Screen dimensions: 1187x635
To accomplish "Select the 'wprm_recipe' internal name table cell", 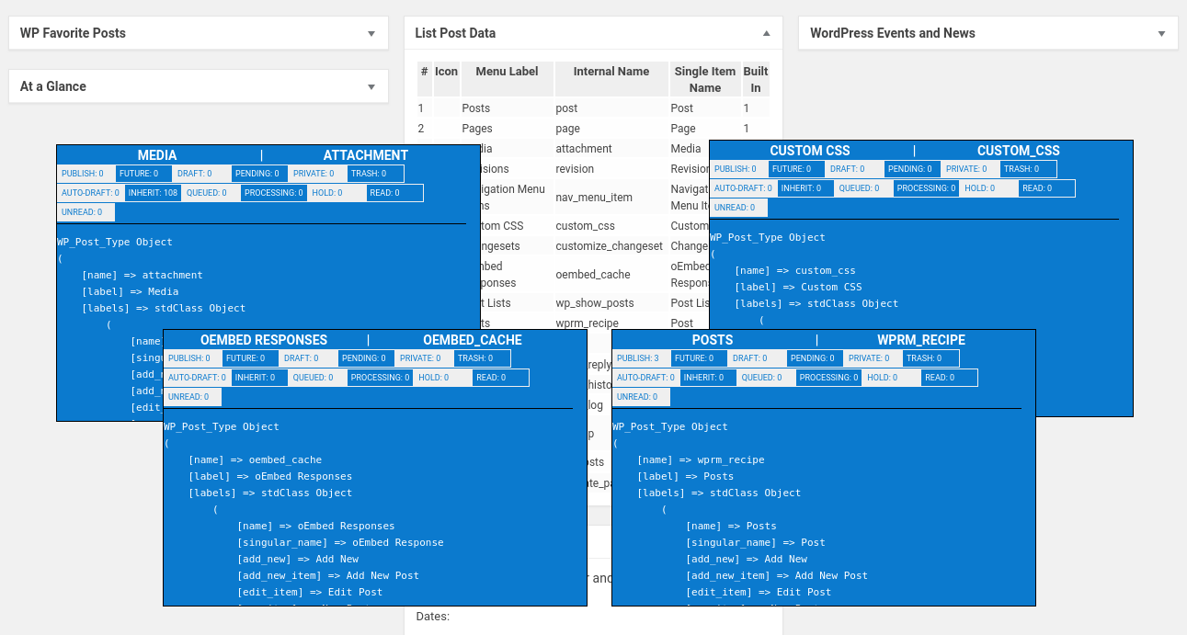I will point(611,323).
